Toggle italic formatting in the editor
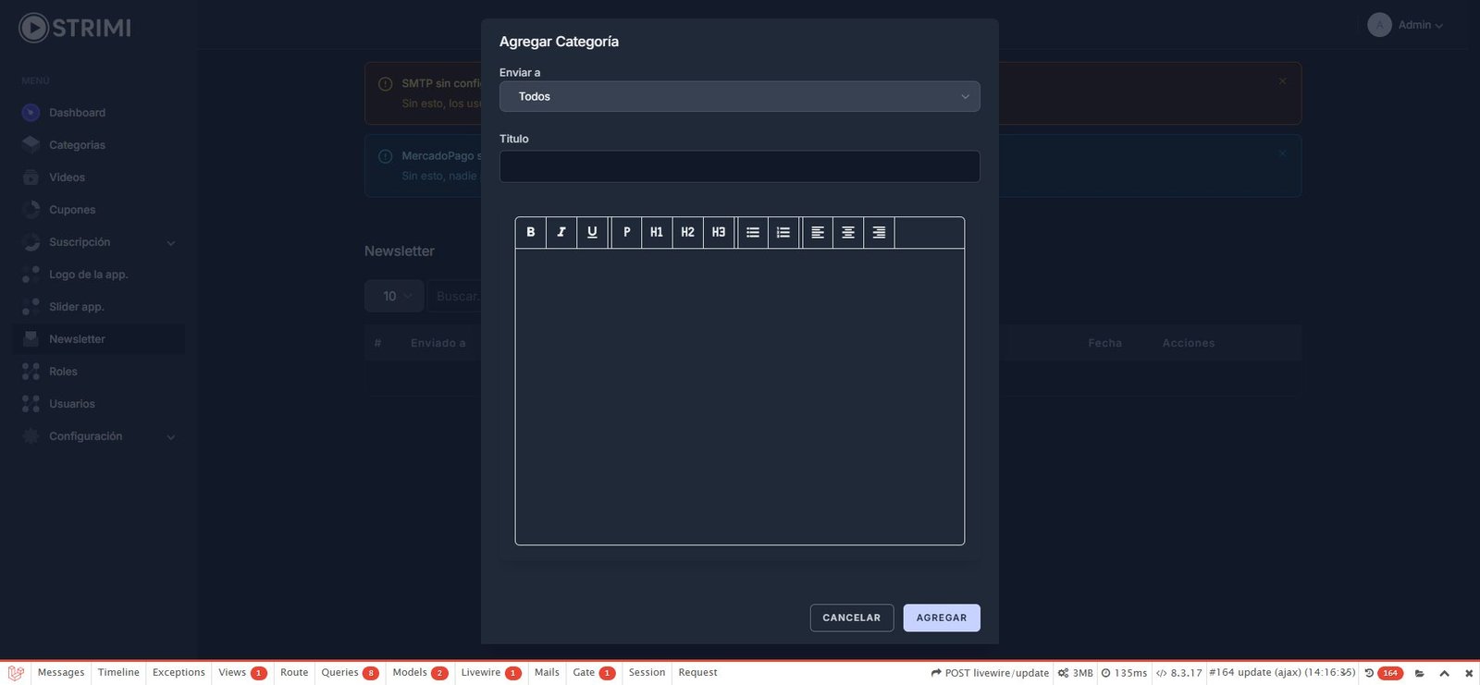 pos(561,232)
